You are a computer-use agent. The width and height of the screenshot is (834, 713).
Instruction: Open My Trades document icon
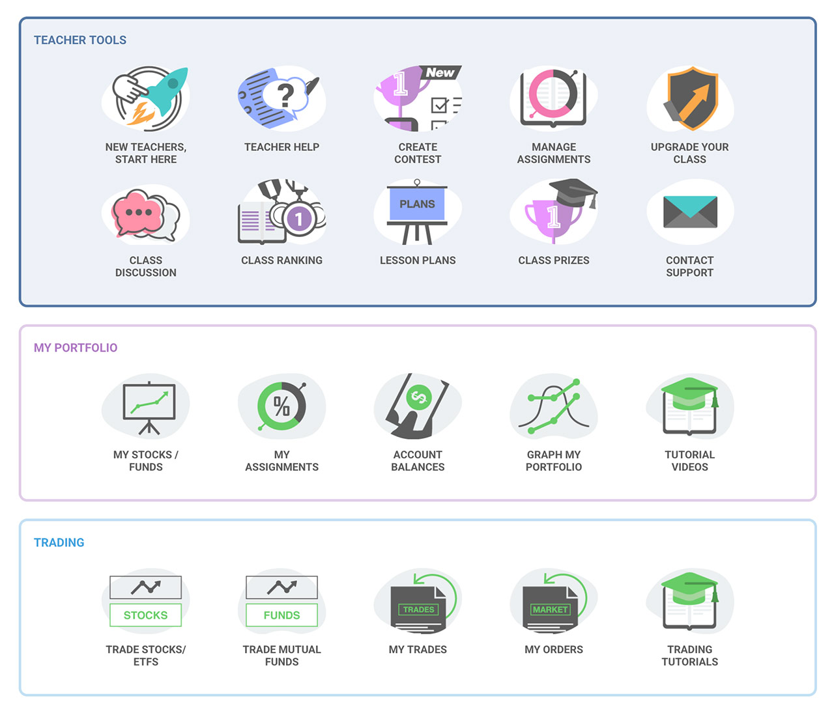(x=418, y=602)
